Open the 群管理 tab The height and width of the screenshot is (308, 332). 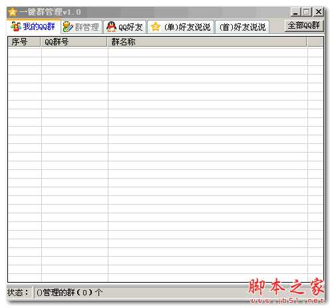tap(82, 27)
